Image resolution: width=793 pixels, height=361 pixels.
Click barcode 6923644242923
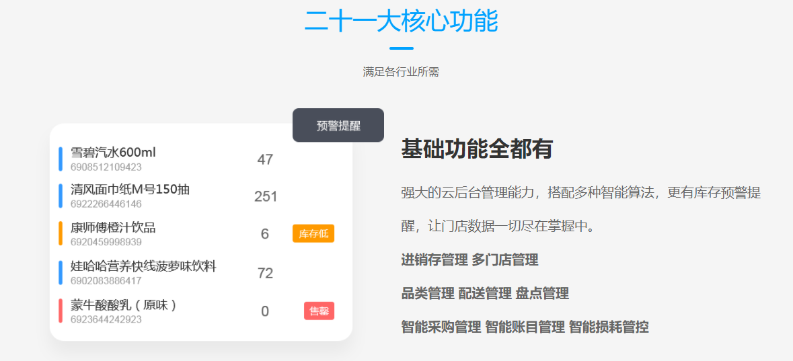[x=106, y=319]
